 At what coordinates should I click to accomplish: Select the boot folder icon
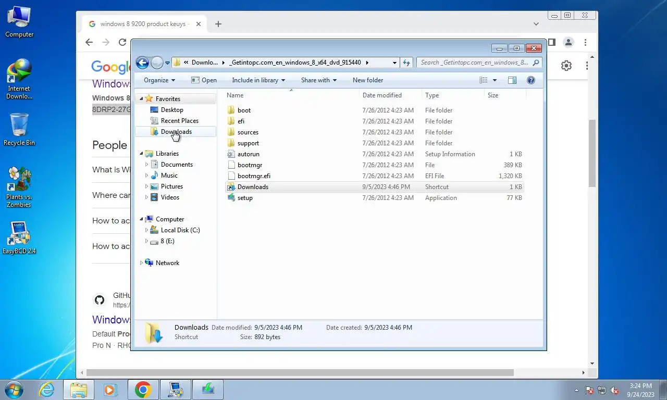pyautogui.click(x=231, y=110)
